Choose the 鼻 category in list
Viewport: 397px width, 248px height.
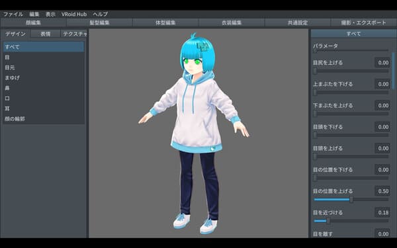[x=44, y=88]
